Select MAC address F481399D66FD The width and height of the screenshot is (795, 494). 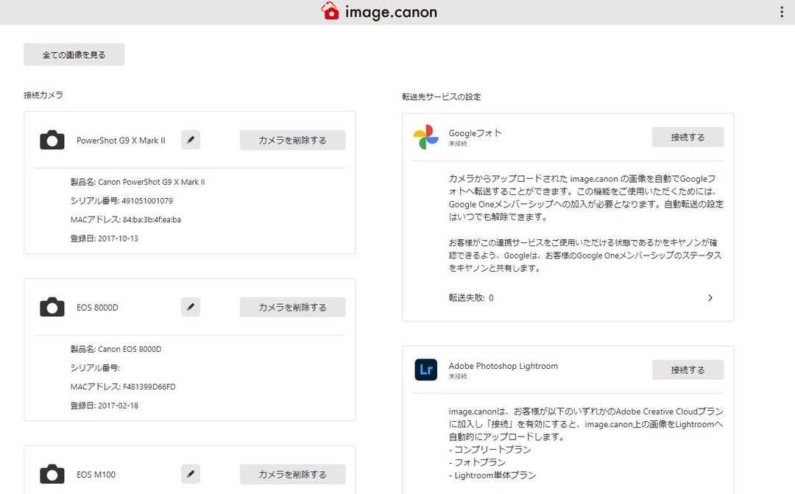[149, 387]
